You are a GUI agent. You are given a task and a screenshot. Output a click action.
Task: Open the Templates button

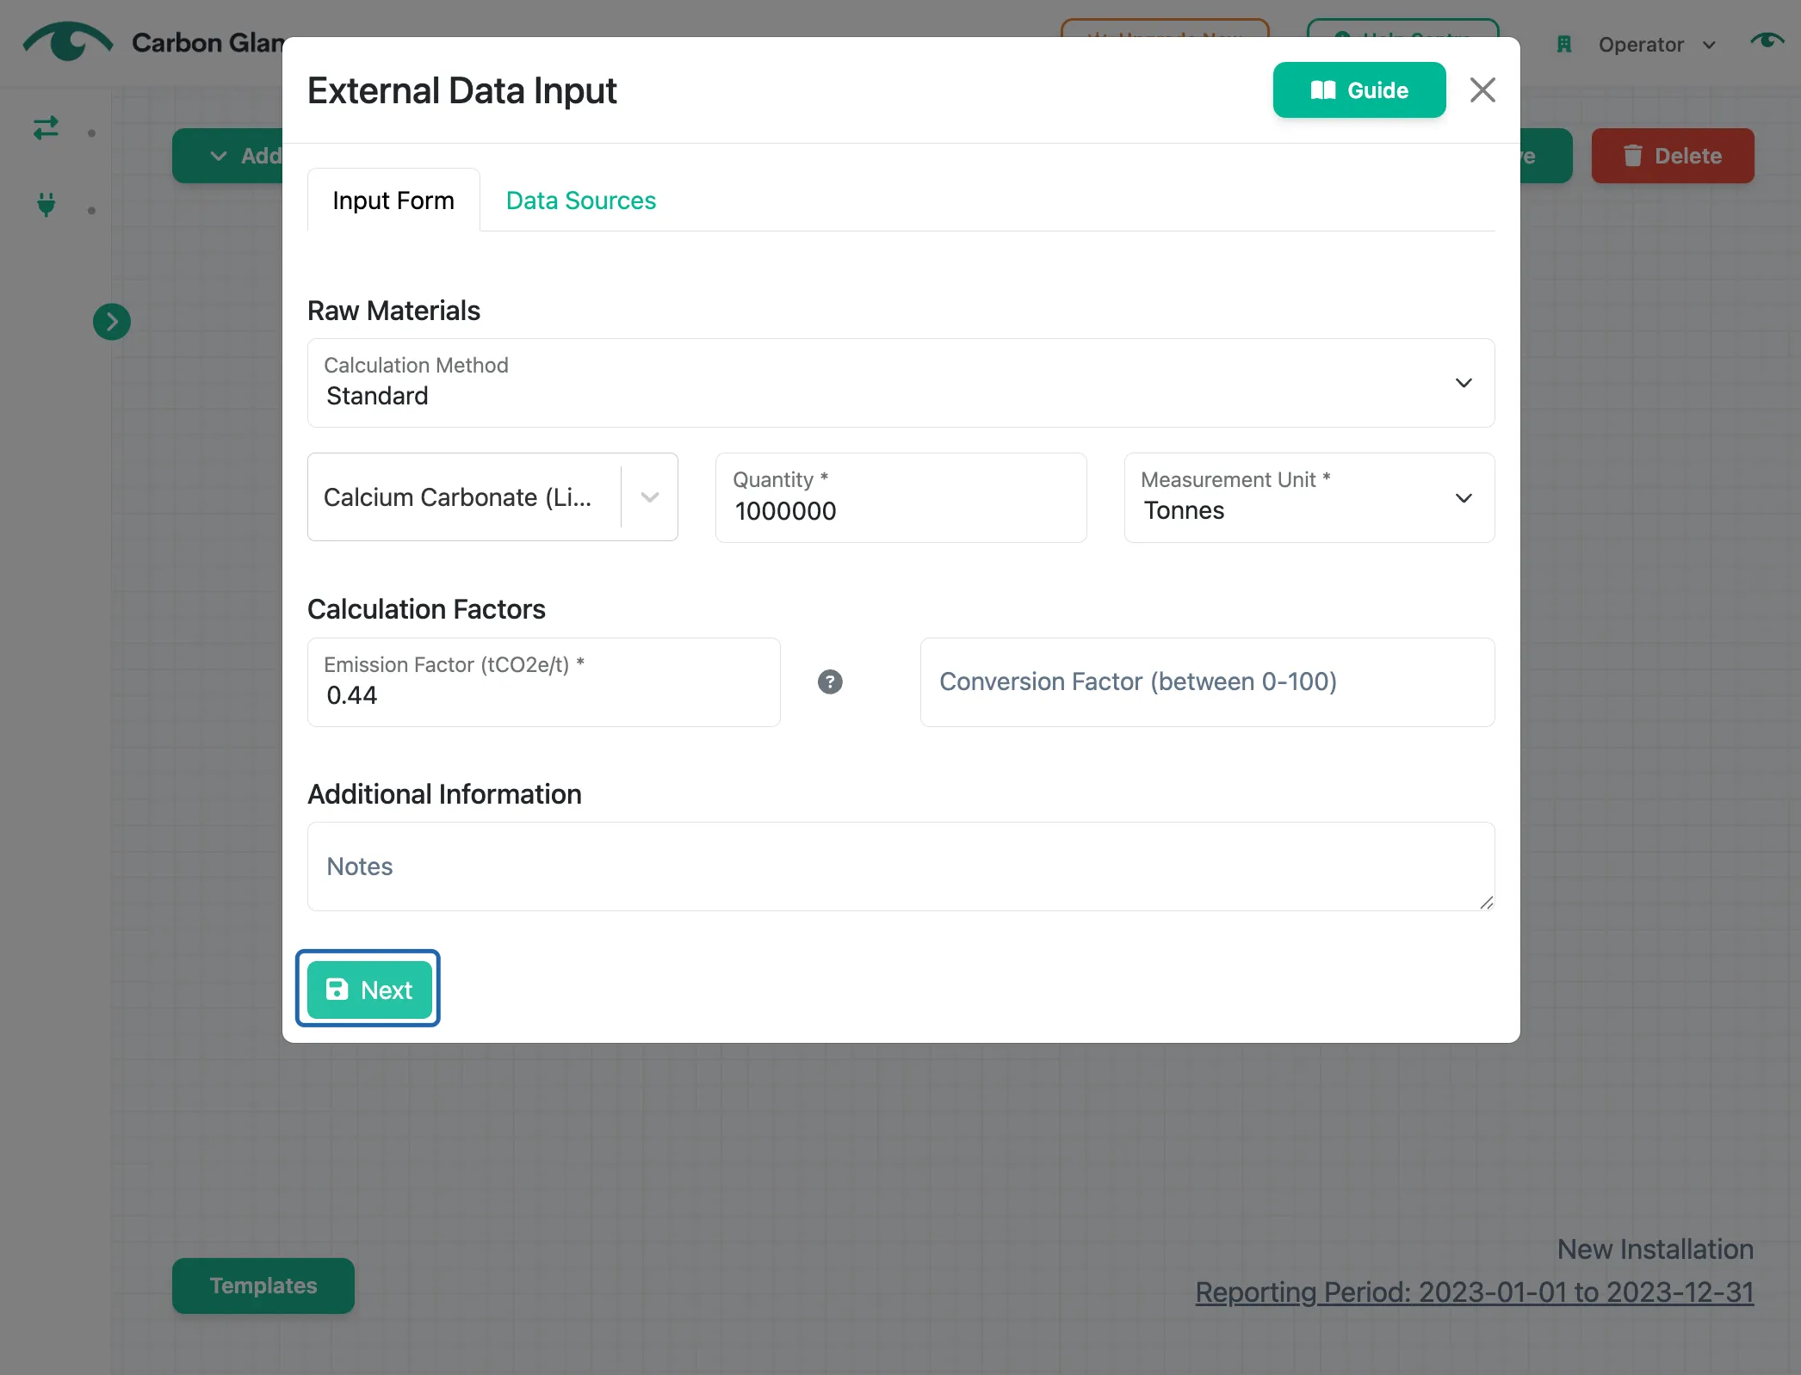263,1286
